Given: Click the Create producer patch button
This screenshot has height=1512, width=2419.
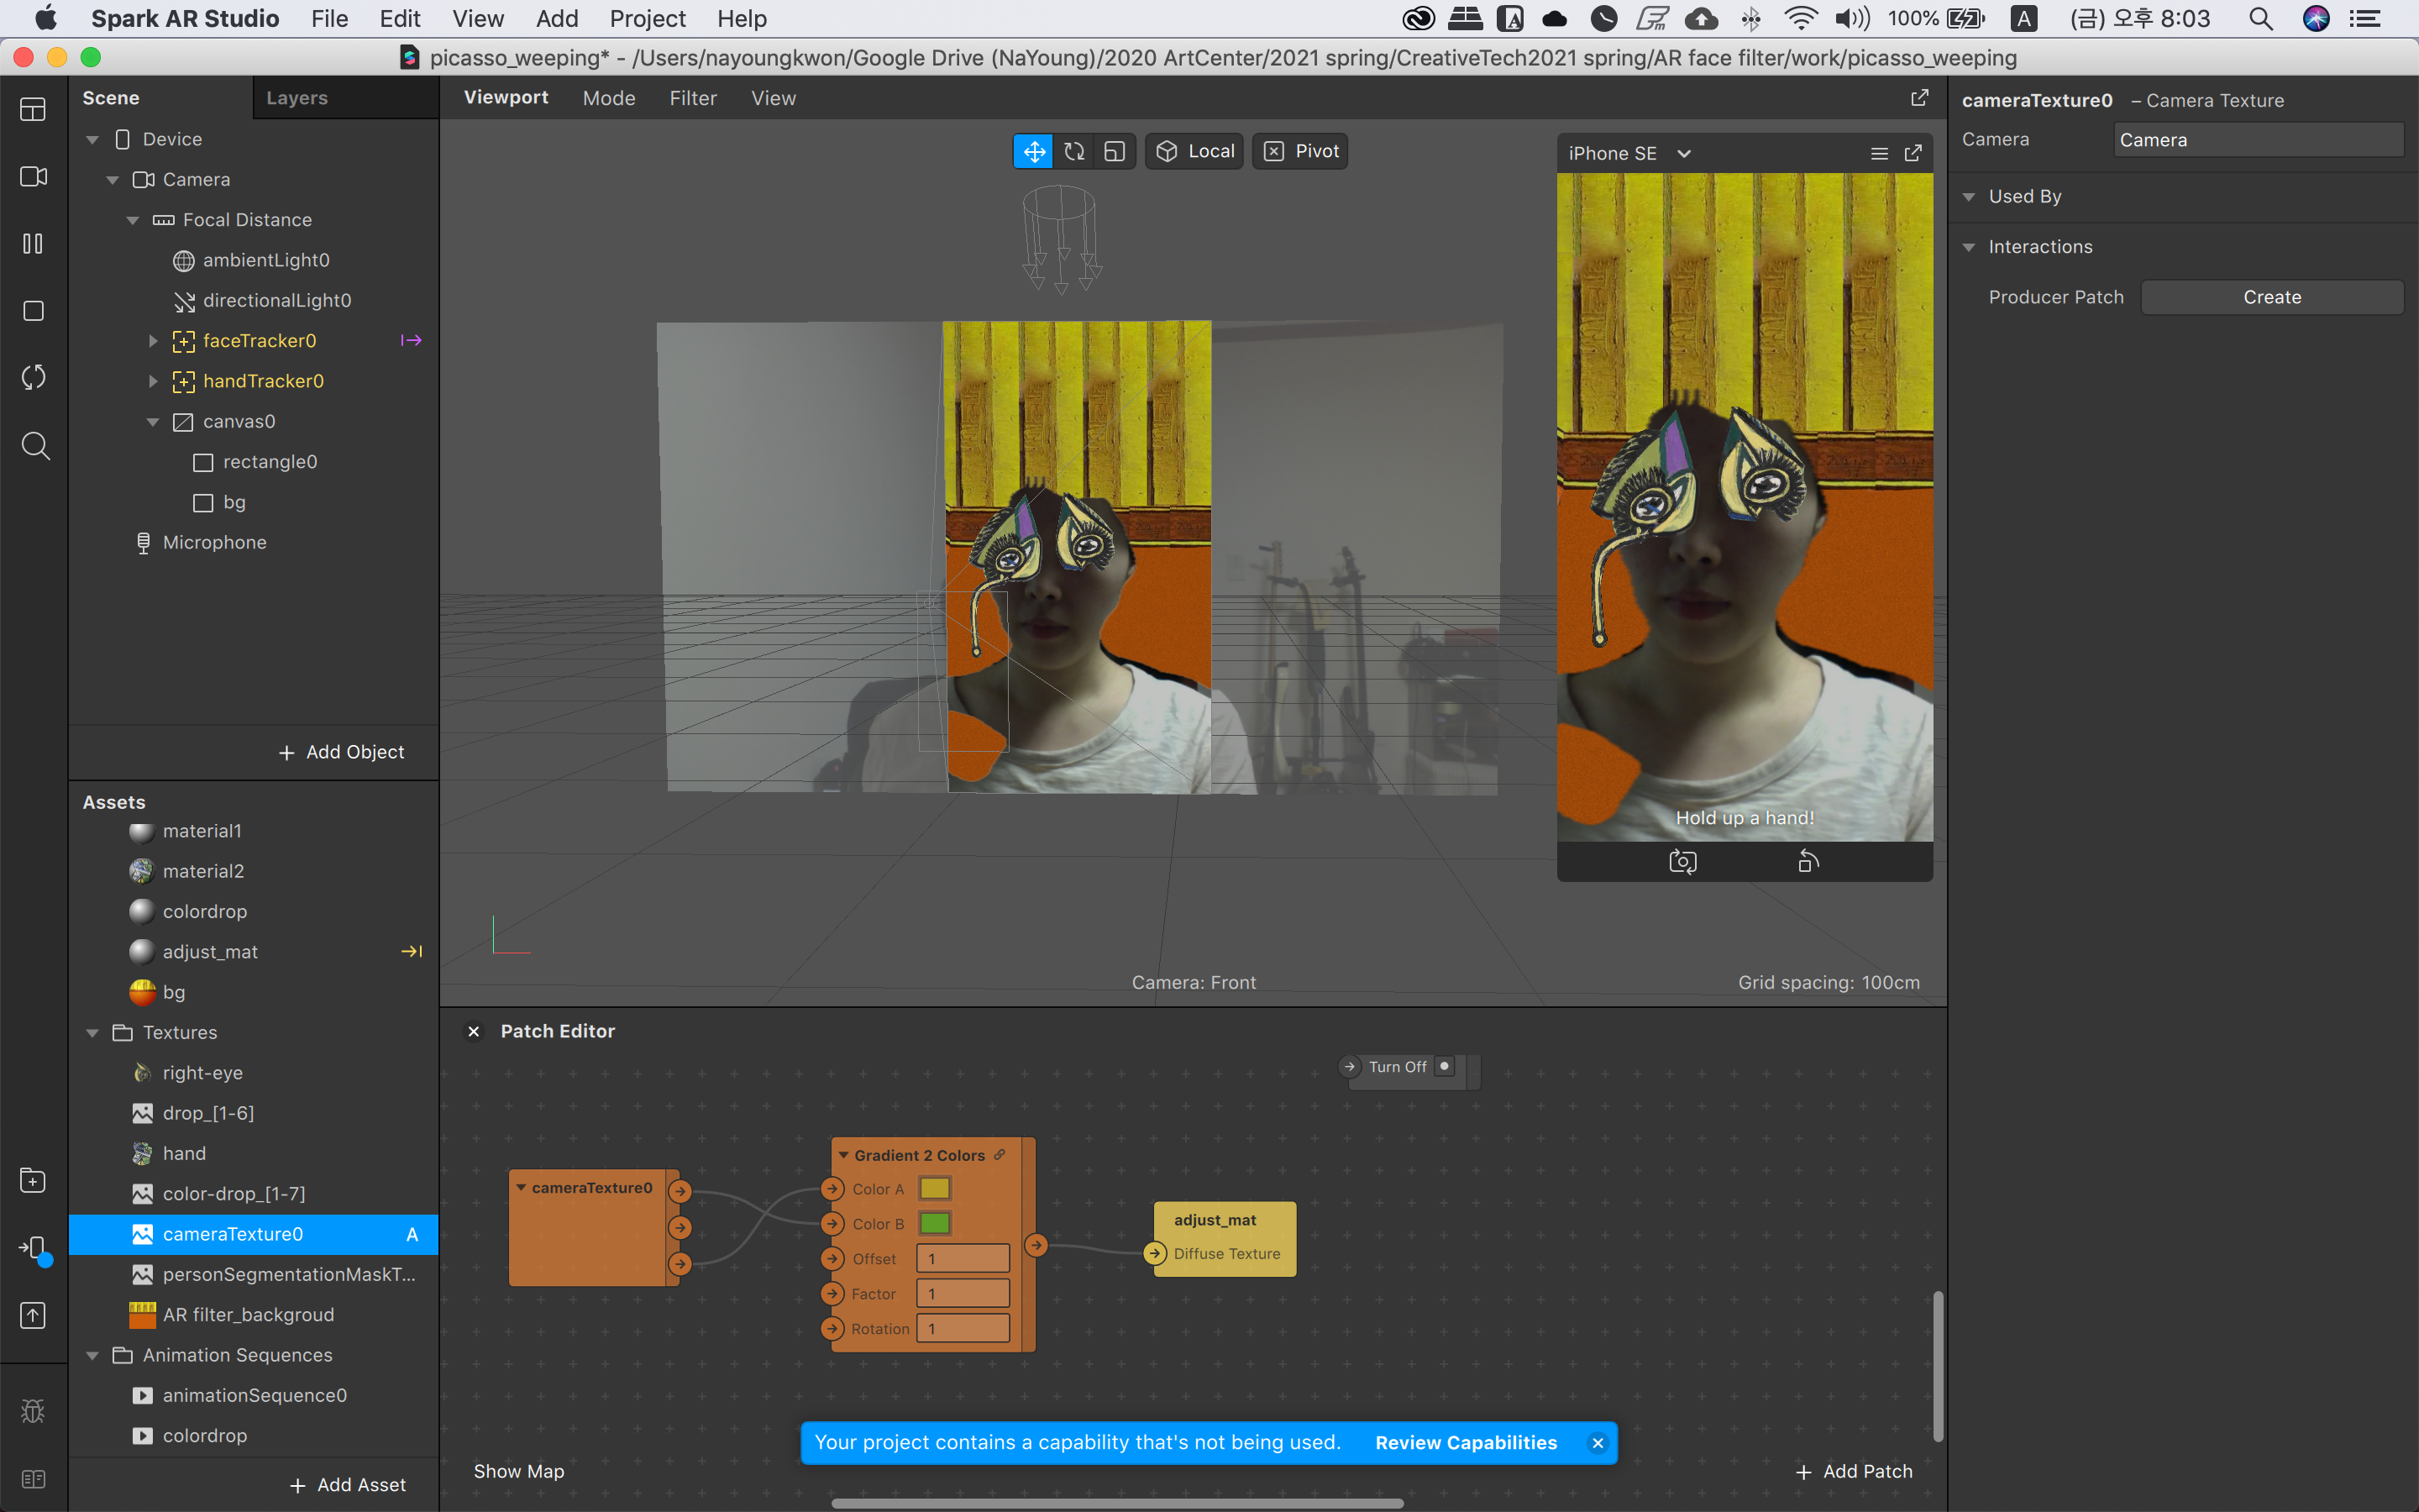Looking at the screenshot, I should tap(2271, 297).
